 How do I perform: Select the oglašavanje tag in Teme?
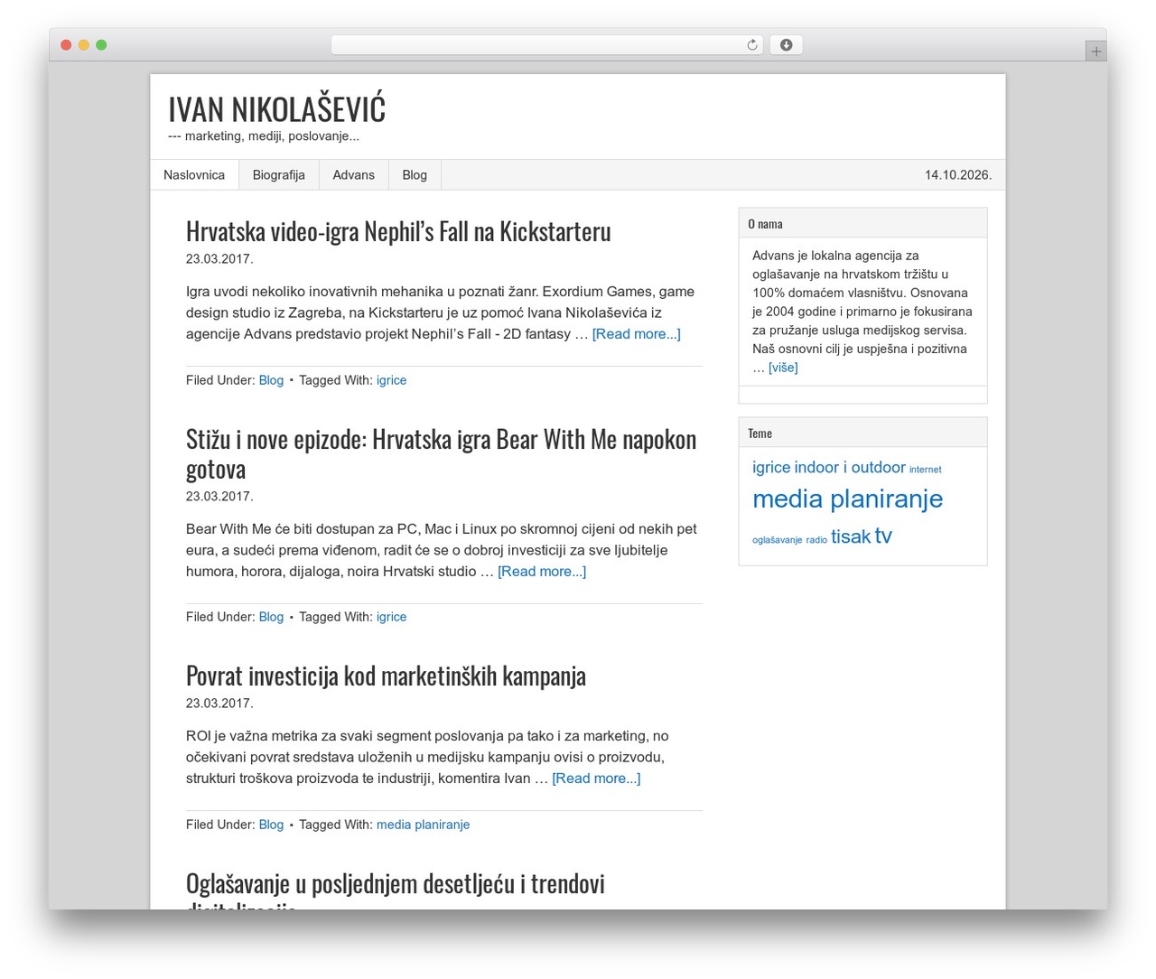(x=777, y=540)
